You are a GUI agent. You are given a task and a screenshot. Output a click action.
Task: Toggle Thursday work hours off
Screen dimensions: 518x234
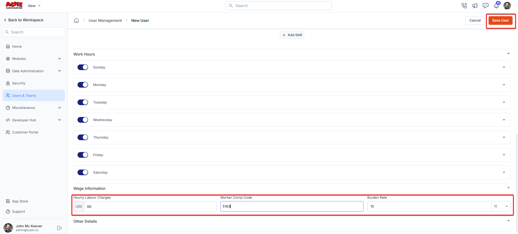(x=83, y=137)
